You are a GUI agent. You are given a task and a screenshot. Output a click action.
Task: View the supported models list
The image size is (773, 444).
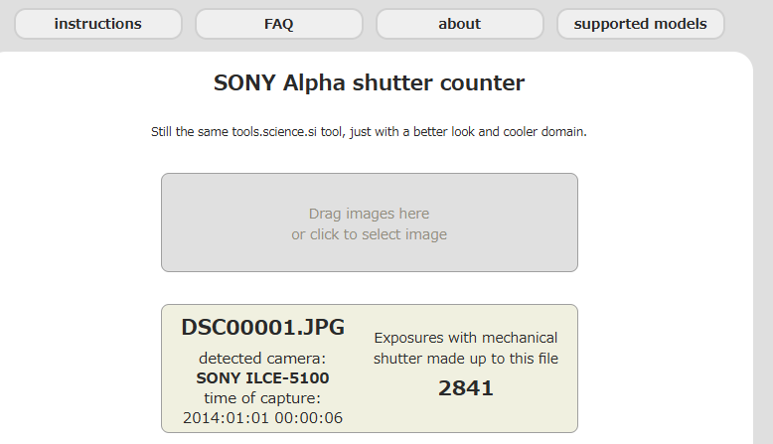pos(641,24)
